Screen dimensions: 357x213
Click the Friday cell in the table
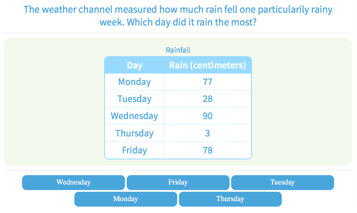point(134,150)
